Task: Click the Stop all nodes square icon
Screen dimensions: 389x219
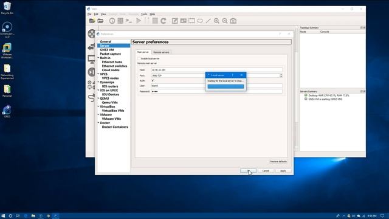Action: [x=156, y=21]
